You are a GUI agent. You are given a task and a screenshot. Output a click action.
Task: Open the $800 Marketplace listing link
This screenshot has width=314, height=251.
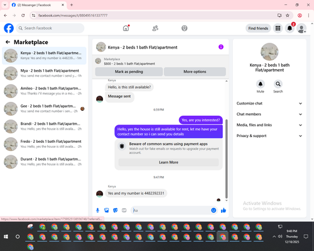pyautogui.click(x=129, y=64)
